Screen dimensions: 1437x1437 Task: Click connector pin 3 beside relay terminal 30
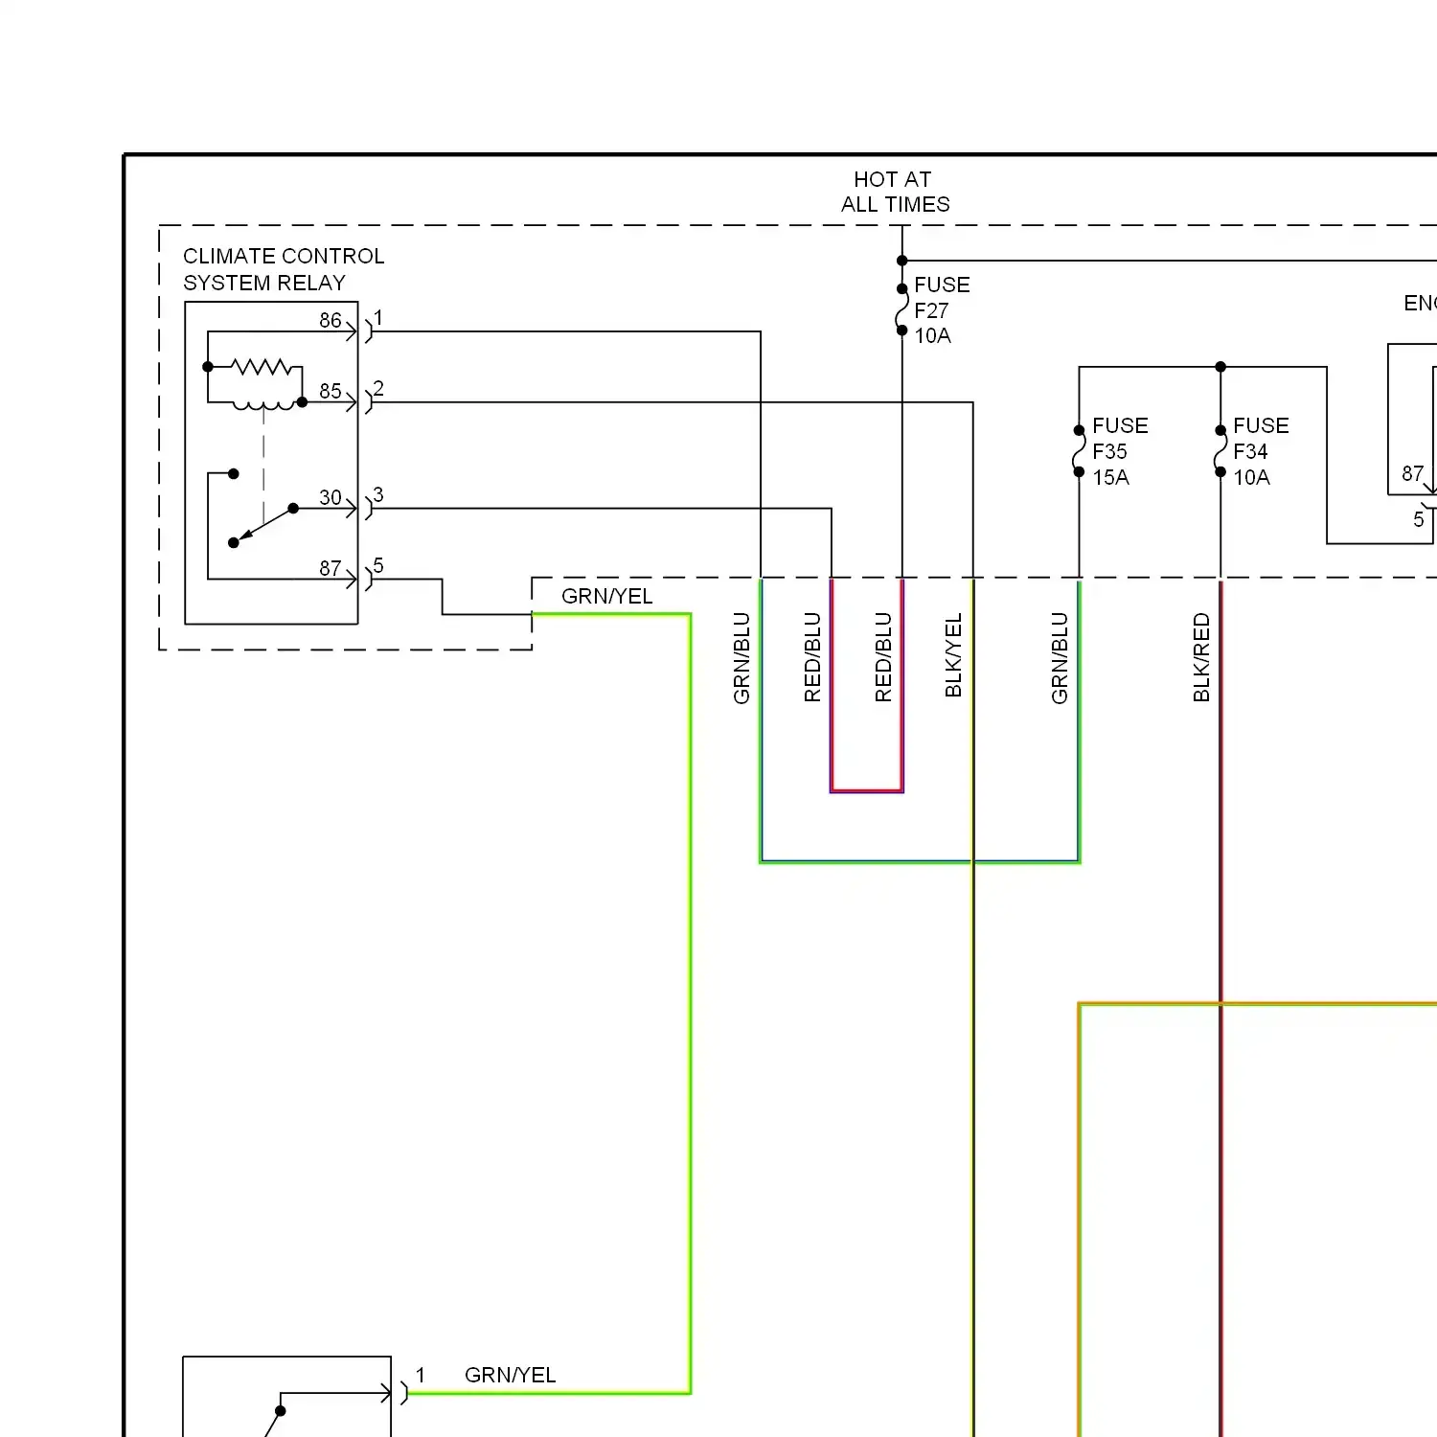[x=378, y=494]
